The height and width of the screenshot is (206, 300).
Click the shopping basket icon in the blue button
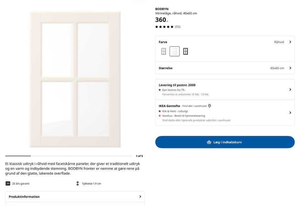[209, 142]
